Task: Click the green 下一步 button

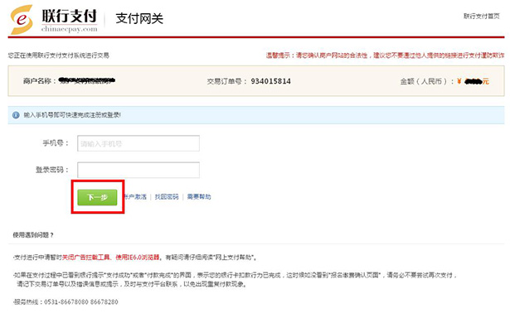Action: pos(97,197)
